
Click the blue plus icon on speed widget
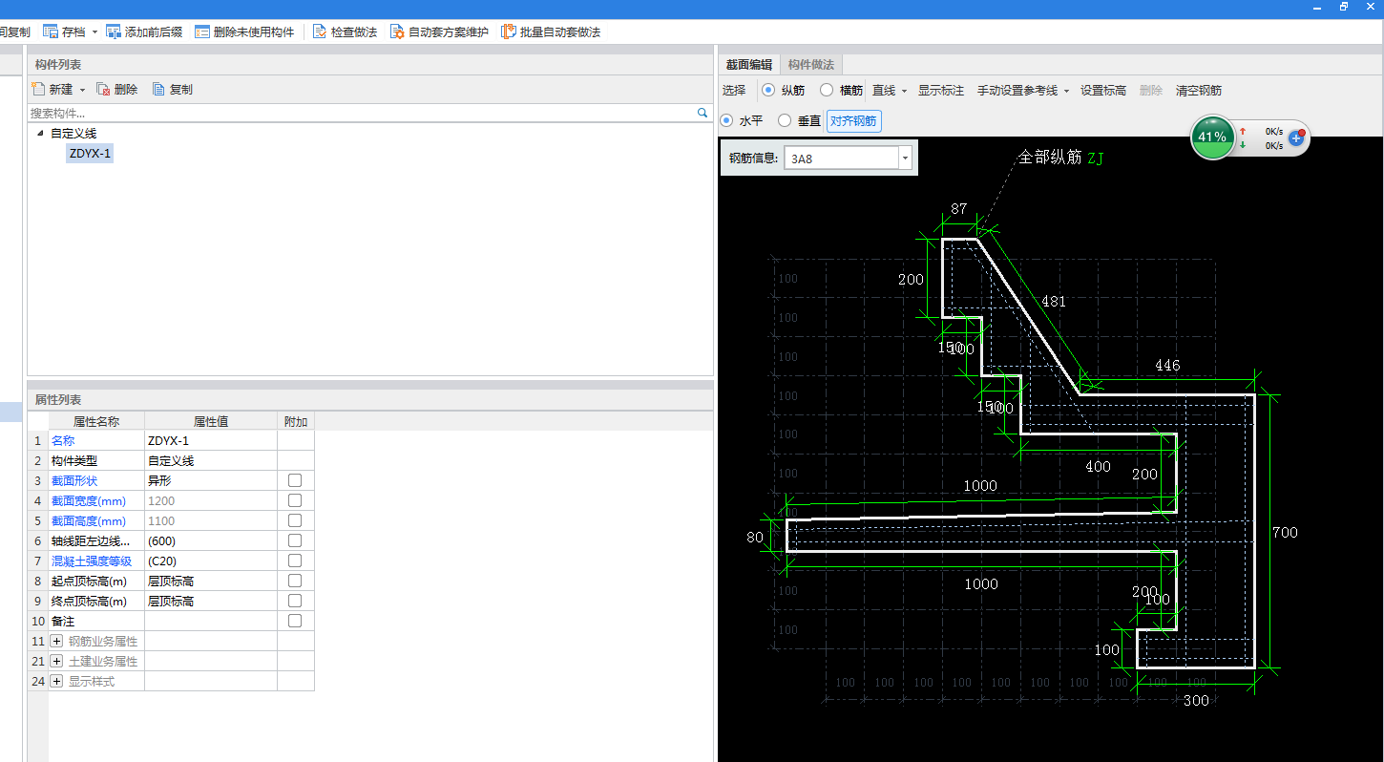pyautogui.click(x=1296, y=138)
